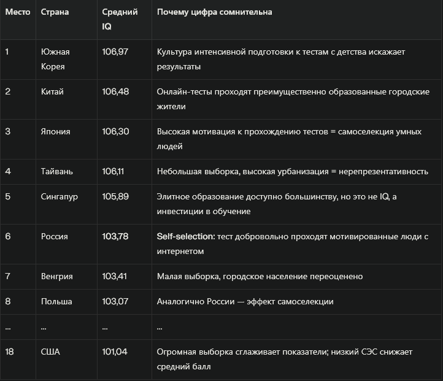The width and height of the screenshot is (443, 381).
Task: Click rank number 18 in the 'Место' column
Action: 9,352
